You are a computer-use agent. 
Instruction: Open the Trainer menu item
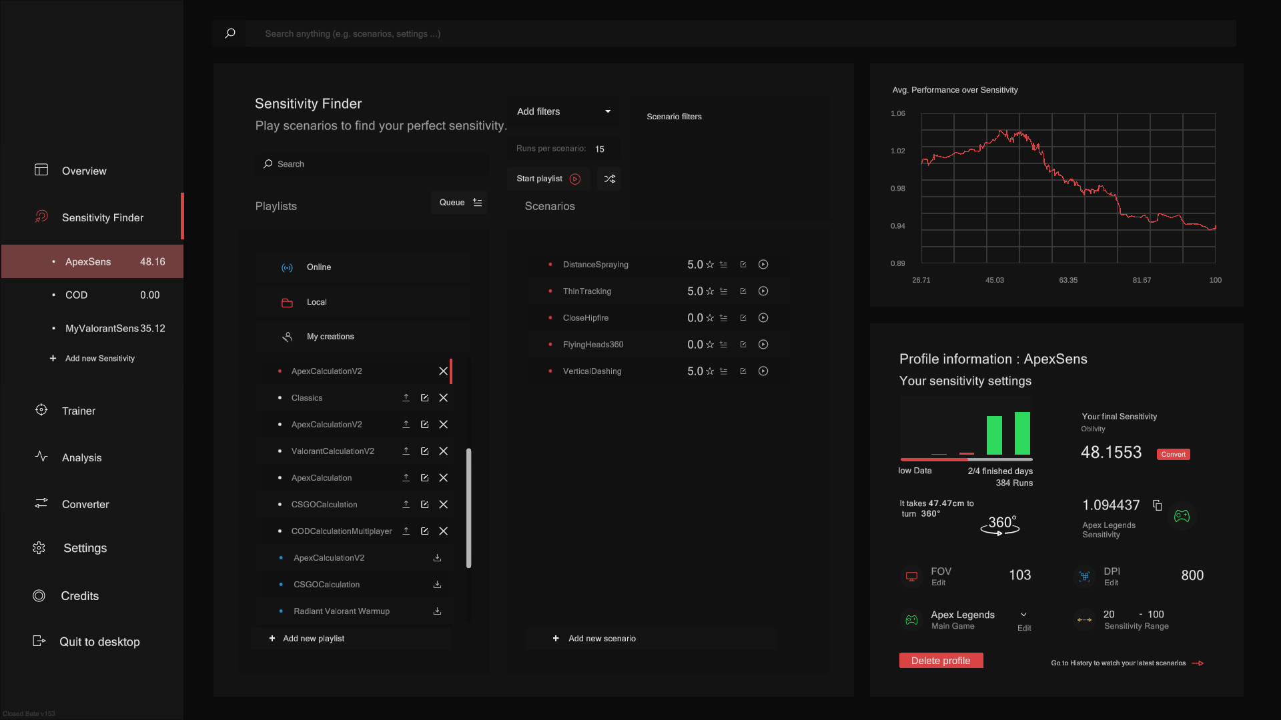[x=79, y=411]
